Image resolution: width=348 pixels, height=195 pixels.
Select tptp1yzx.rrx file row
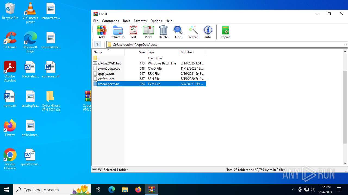point(149,73)
